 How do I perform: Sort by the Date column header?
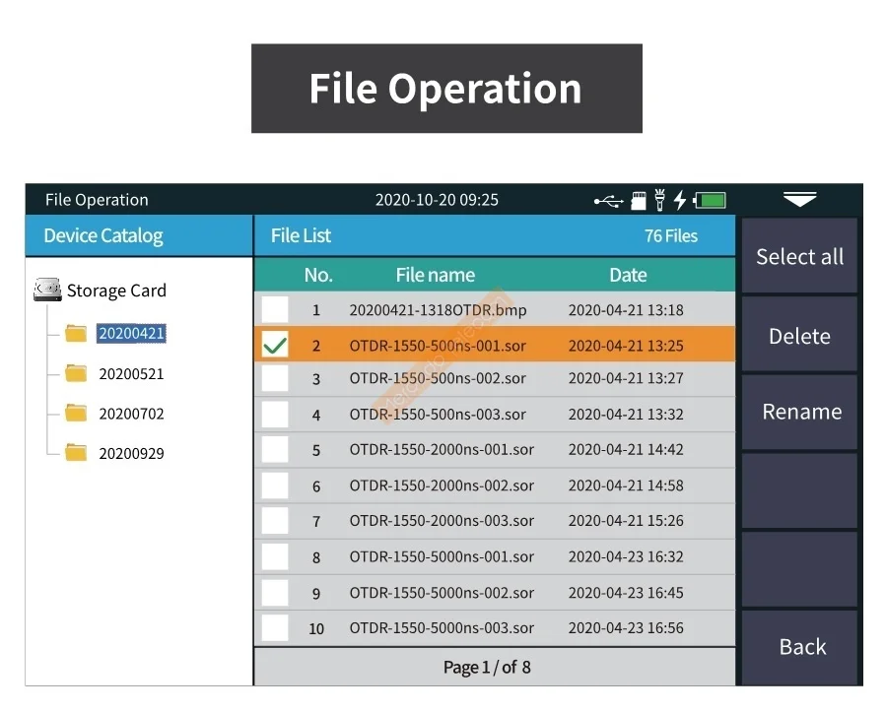(x=628, y=275)
